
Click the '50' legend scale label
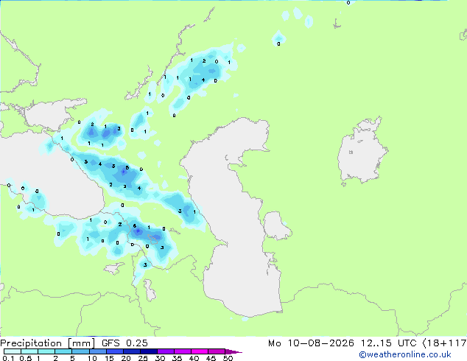pos(228,358)
